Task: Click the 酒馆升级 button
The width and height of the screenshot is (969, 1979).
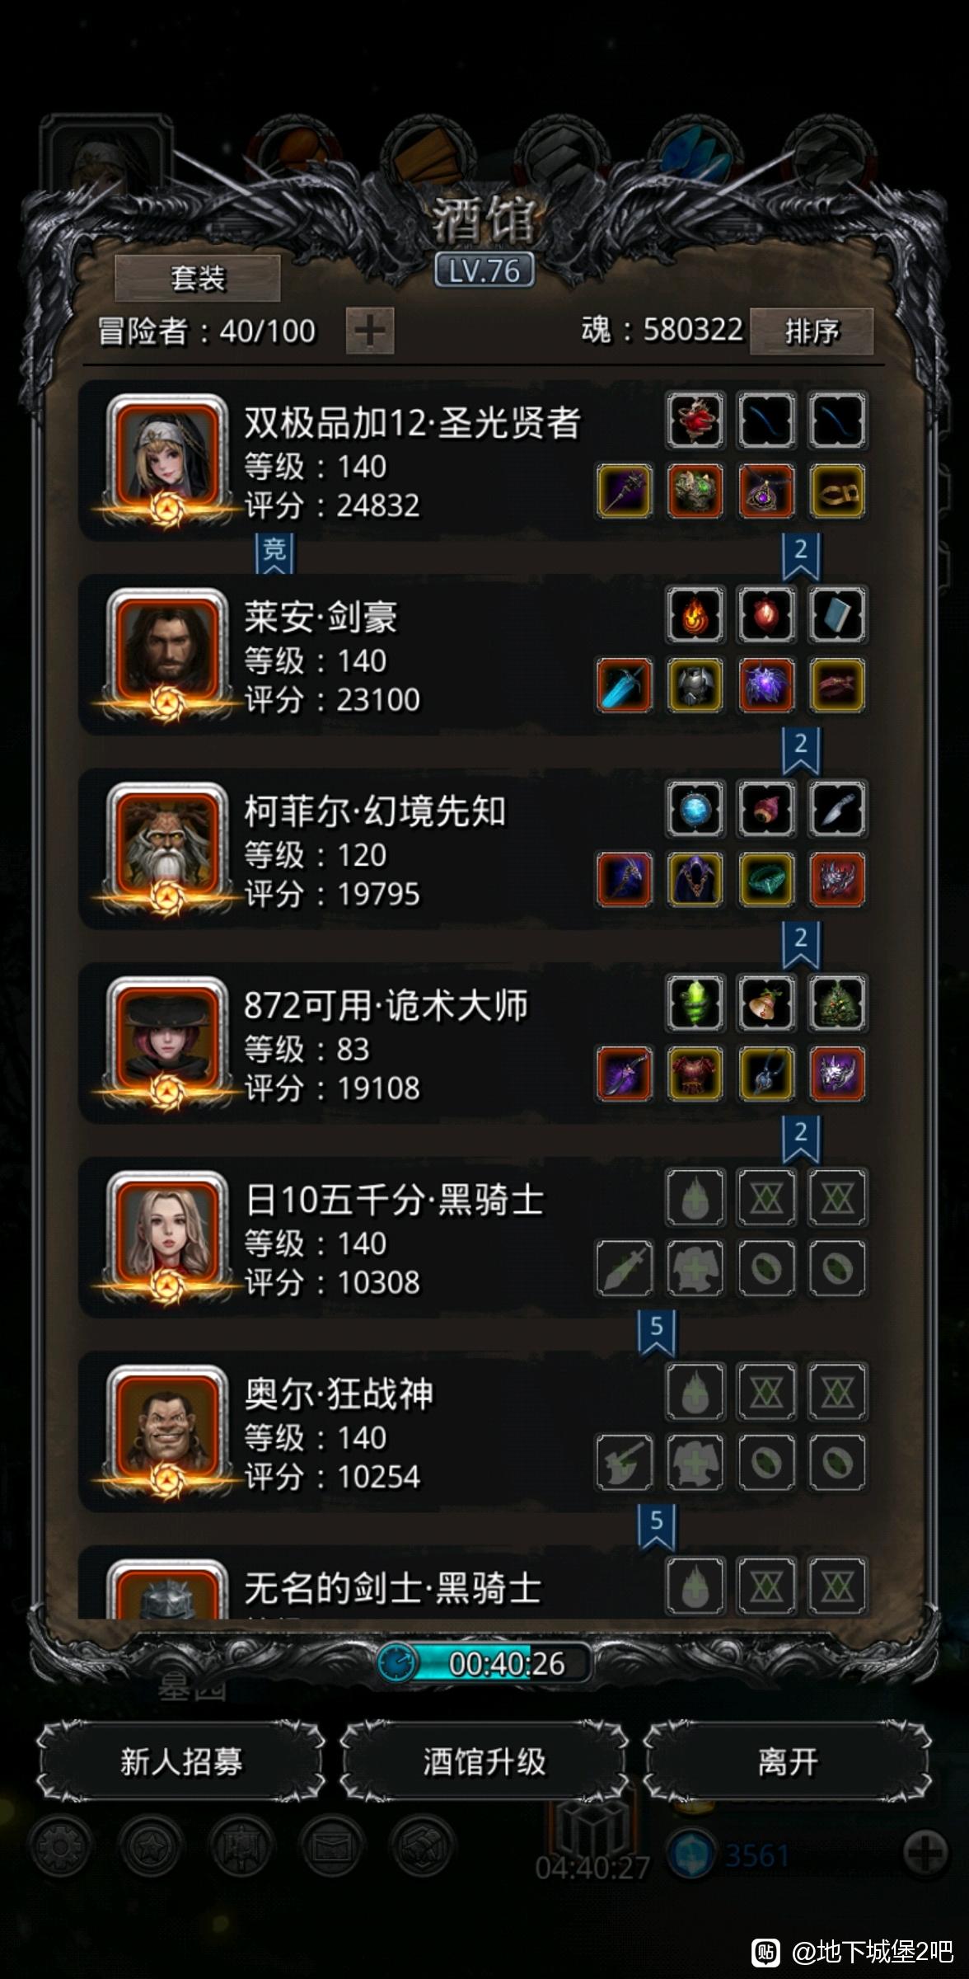Action: click(485, 1761)
